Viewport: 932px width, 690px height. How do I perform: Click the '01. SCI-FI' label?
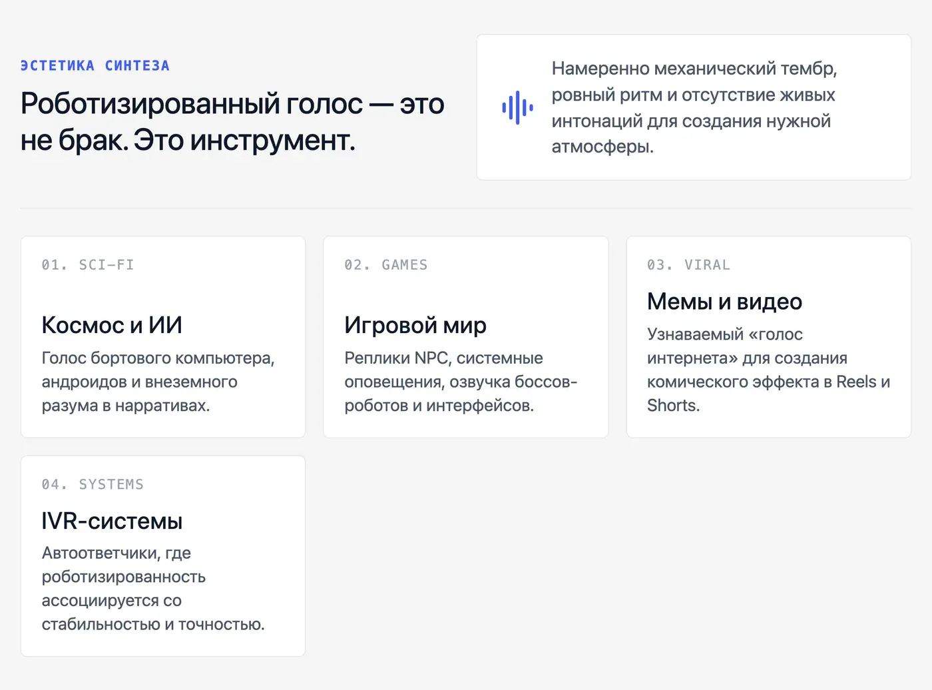88,265
